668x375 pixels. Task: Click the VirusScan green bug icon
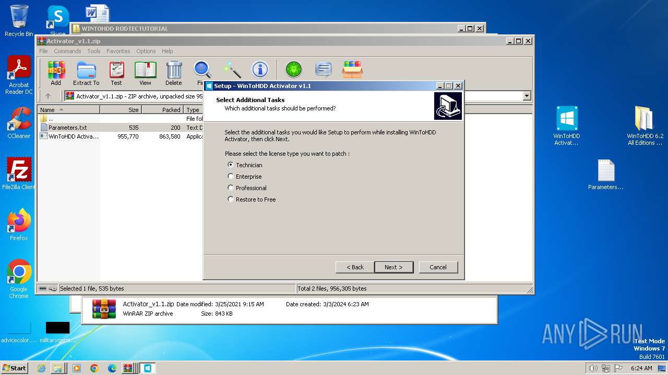click(294, 69)
